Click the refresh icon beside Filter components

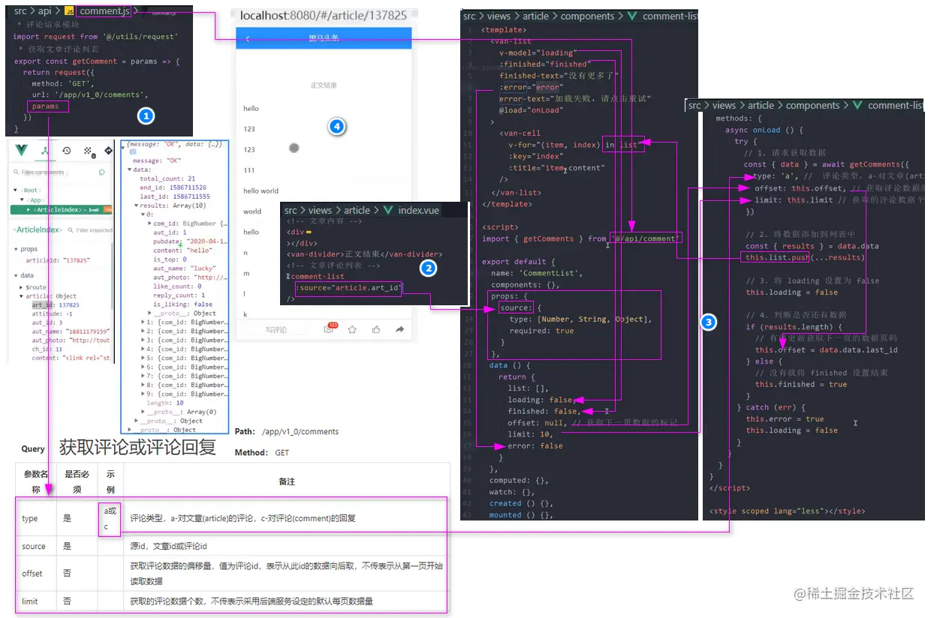(102, 172)
